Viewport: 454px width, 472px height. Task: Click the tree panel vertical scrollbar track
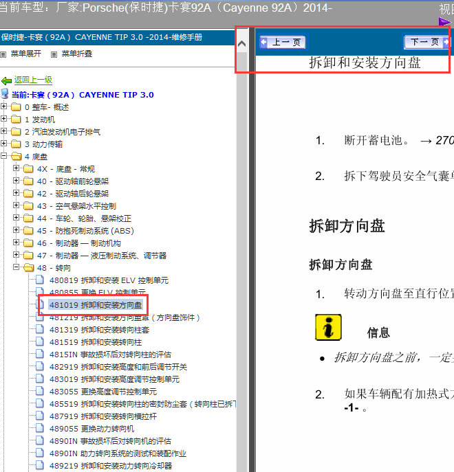241,262
